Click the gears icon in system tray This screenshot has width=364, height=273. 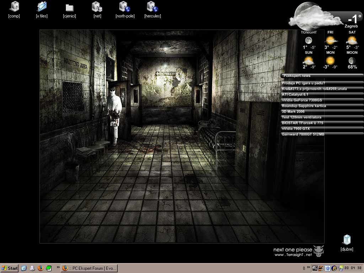point(315,268)
